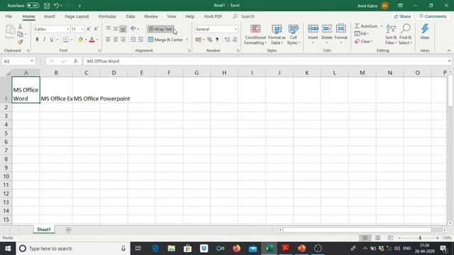Viewport: 454px width, 255px height.
Task: Apply the red font color
Action: 92,40
